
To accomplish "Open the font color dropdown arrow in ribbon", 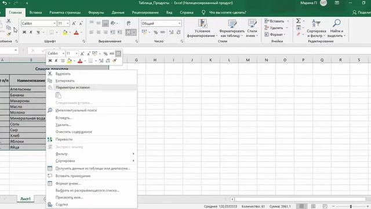I will pyautogui.click(x=81, y=33).
